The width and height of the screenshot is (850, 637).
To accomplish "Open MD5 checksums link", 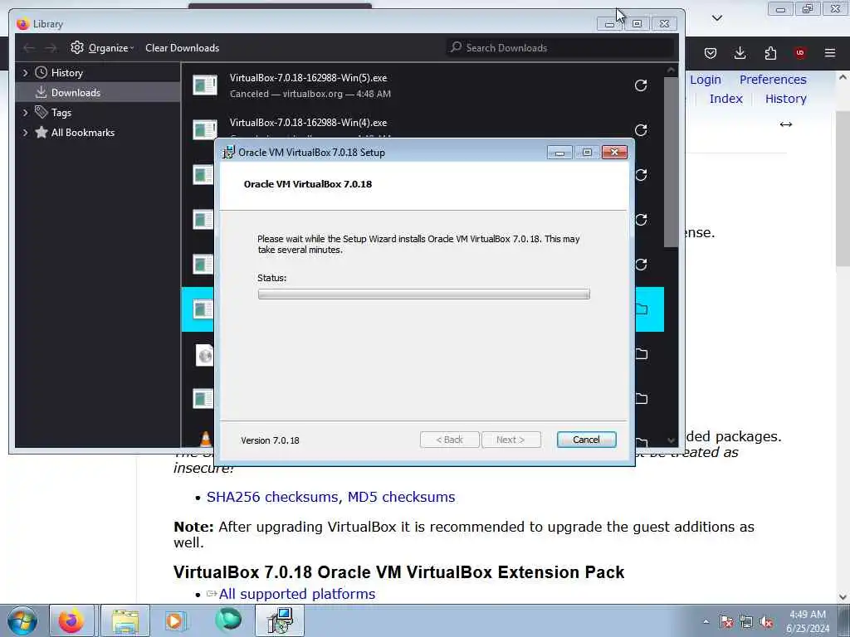I will tap(401, 497).
